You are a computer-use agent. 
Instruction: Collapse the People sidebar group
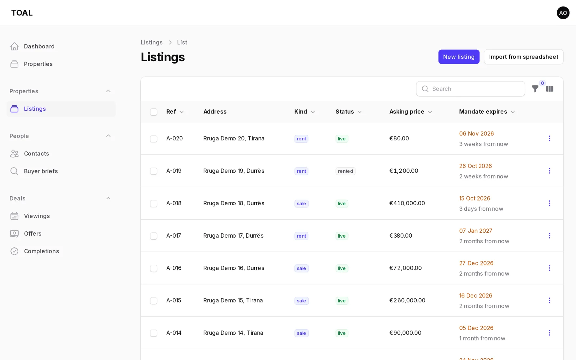pyautogui.click(x=108, y=136)
